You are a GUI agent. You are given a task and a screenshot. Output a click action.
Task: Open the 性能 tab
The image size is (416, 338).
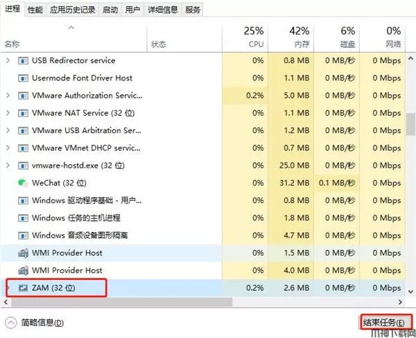click(x=35, y=10)
